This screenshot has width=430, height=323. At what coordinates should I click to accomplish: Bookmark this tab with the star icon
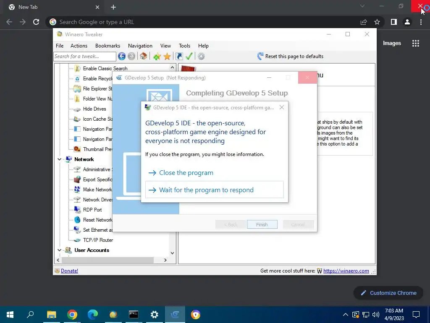click(377, 22)
